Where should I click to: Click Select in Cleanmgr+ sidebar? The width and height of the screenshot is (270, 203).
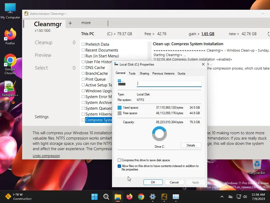coord(41,68)
